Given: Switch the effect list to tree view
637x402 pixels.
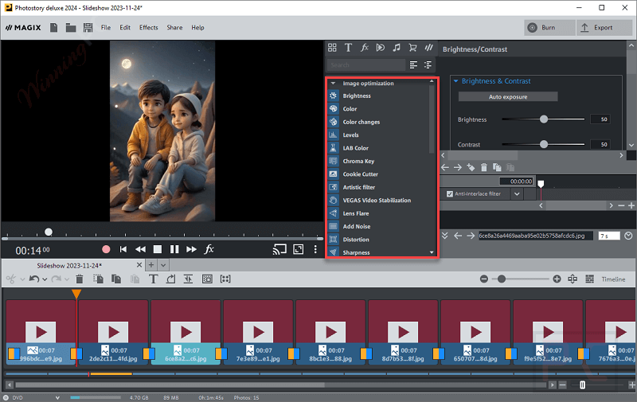Looking at the screenshot, I should pos(428,65).
